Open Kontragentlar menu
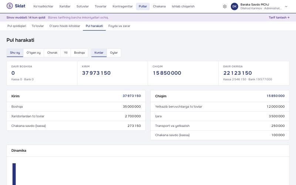 pos(122,6)
